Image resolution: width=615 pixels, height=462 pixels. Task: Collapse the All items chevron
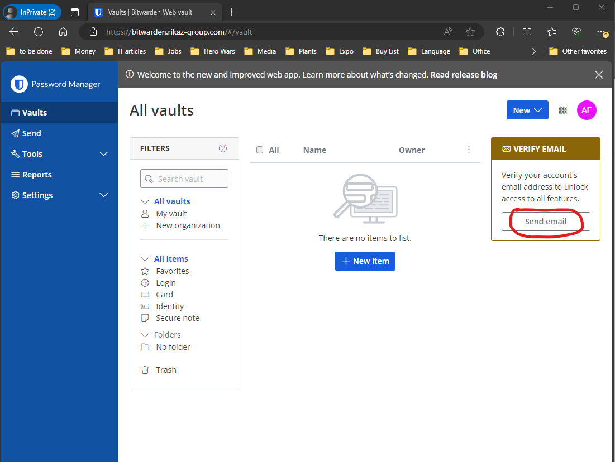[145, 259]
